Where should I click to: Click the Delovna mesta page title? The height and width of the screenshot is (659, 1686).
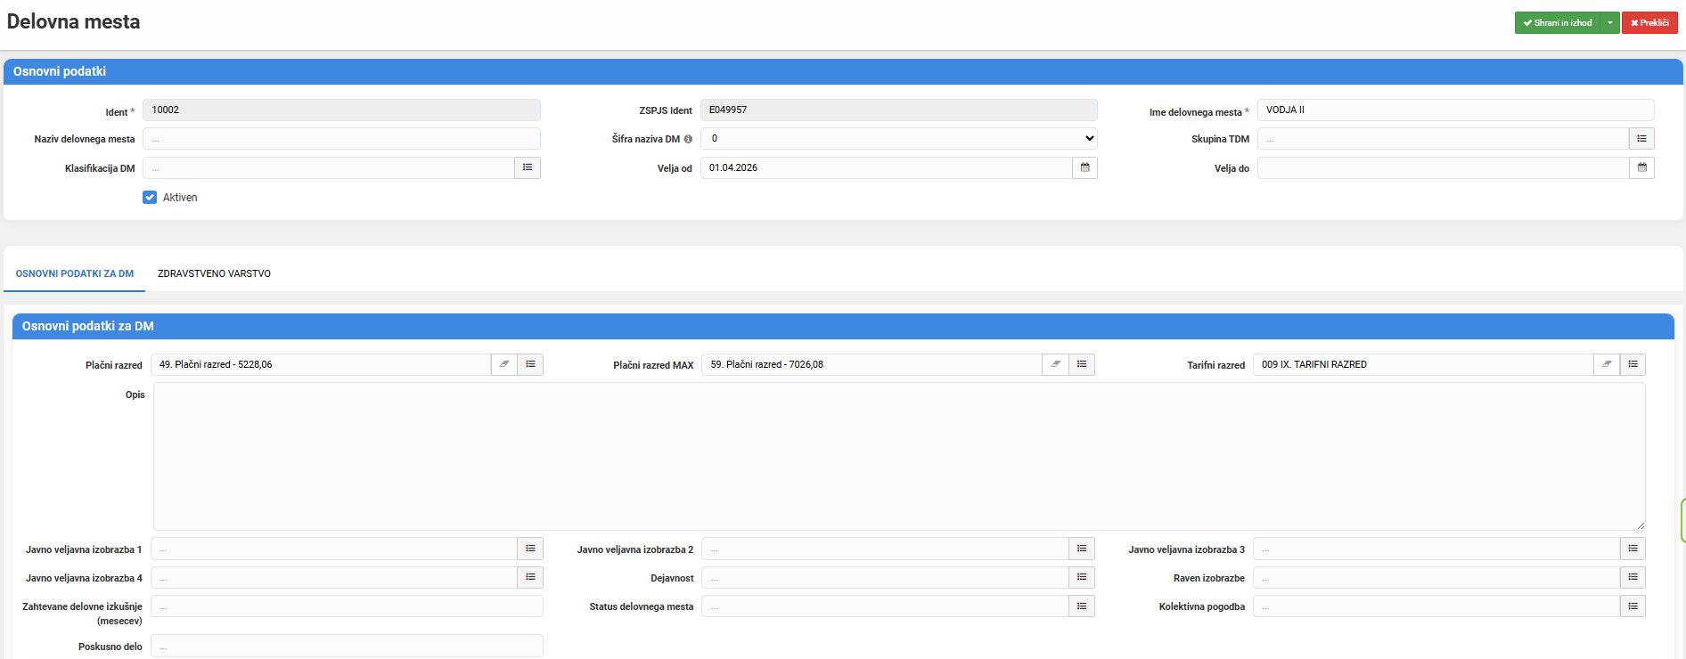click(73, 21)
